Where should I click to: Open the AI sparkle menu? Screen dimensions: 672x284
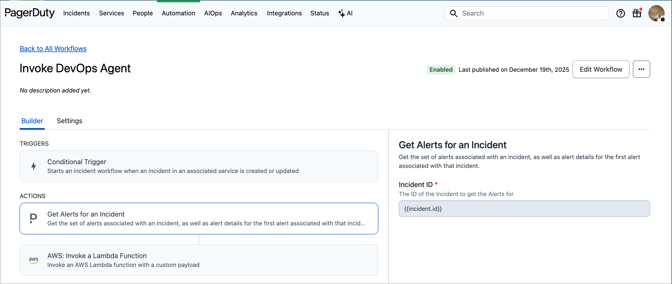click(345, 13)
